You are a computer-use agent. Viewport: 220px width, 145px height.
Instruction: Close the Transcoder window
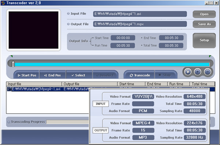click(216, 3)
